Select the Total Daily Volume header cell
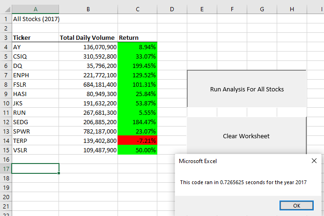 click(88, 37)
